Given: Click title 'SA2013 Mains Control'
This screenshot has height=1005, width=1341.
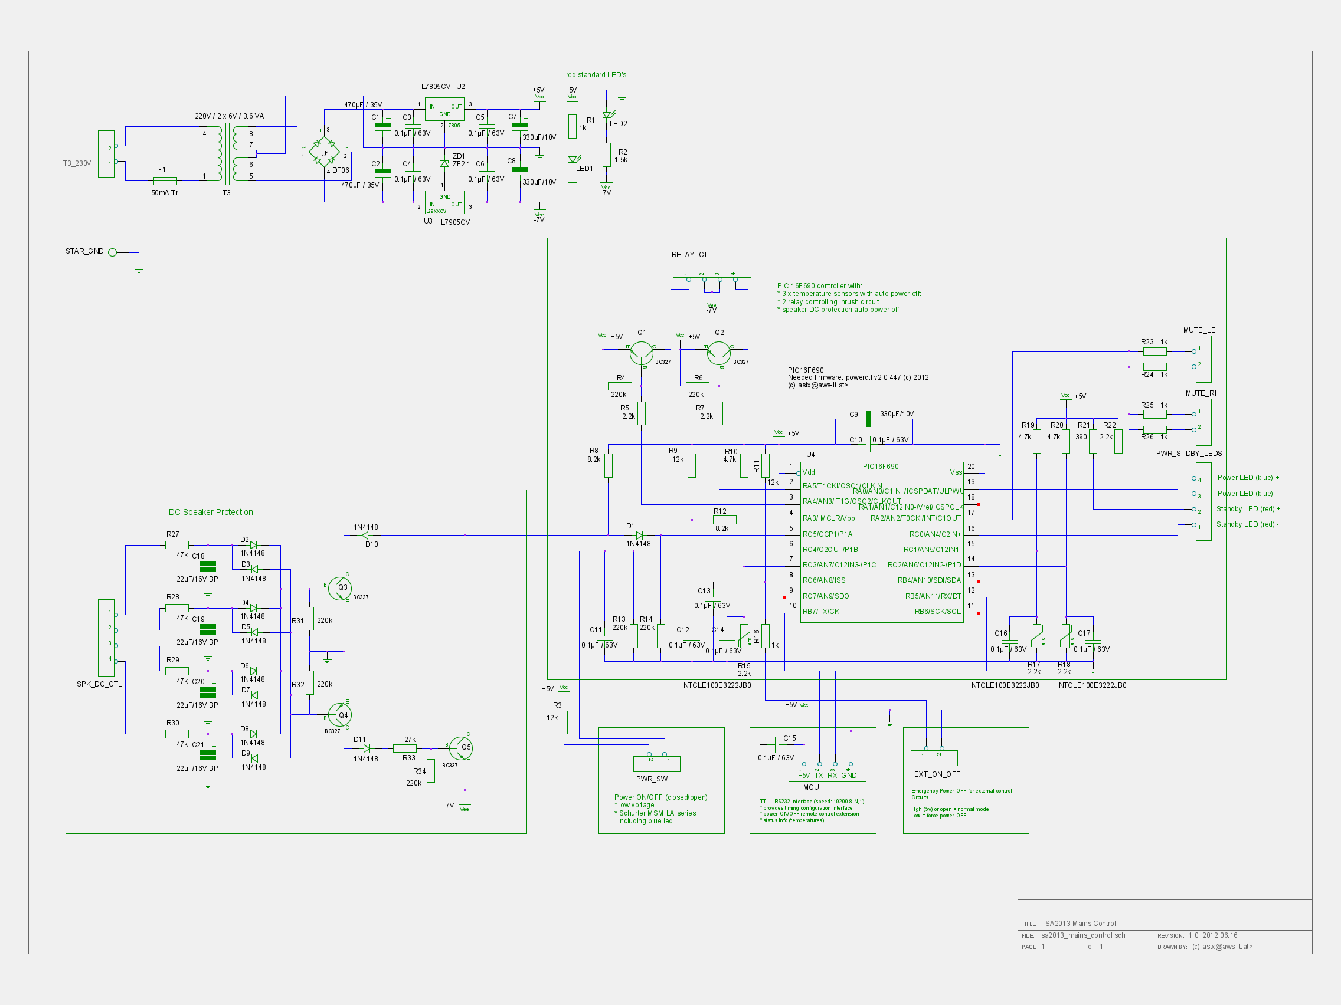Looking at the screenshot, I should pos(1080,924).
